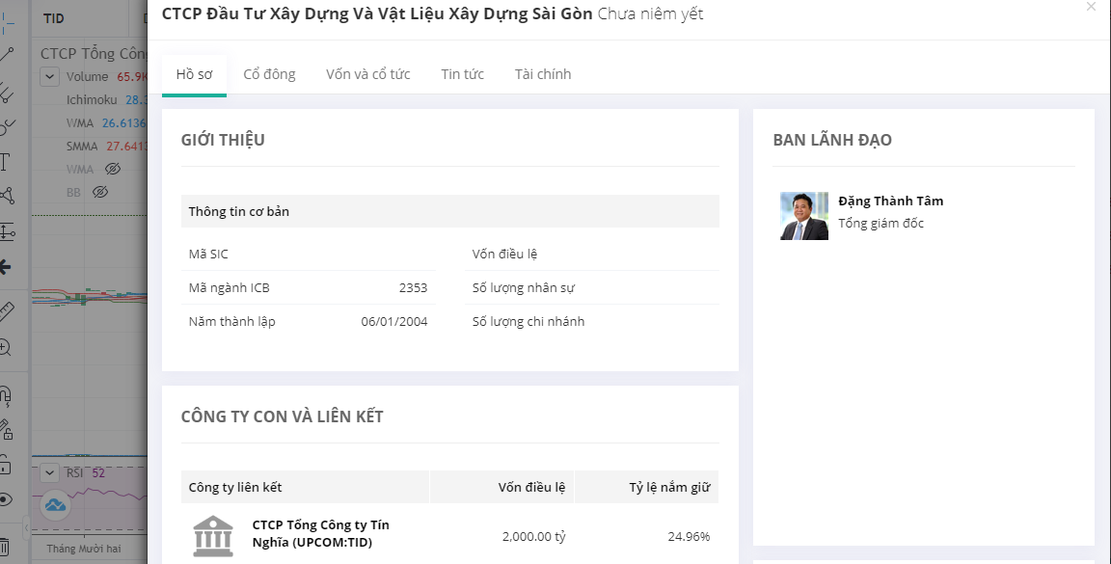Collapse the indicator legend next to Volume
Viewport: 1111px width, 564px height.
(50, 77)
